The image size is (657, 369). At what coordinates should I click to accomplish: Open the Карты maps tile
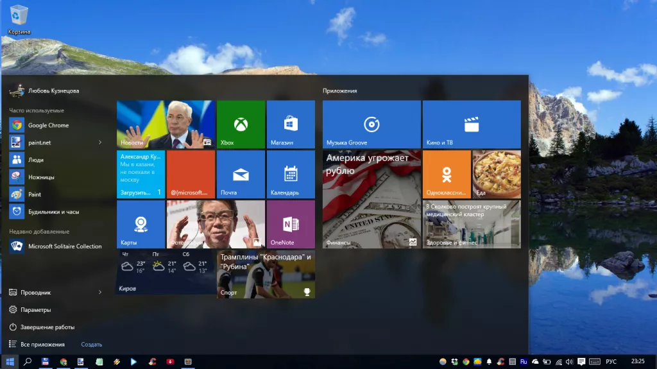[x=141, y=224]
